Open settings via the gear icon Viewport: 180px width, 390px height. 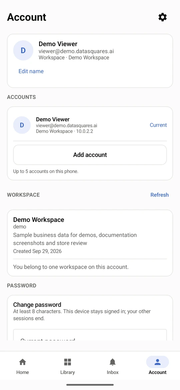point(162,17)
